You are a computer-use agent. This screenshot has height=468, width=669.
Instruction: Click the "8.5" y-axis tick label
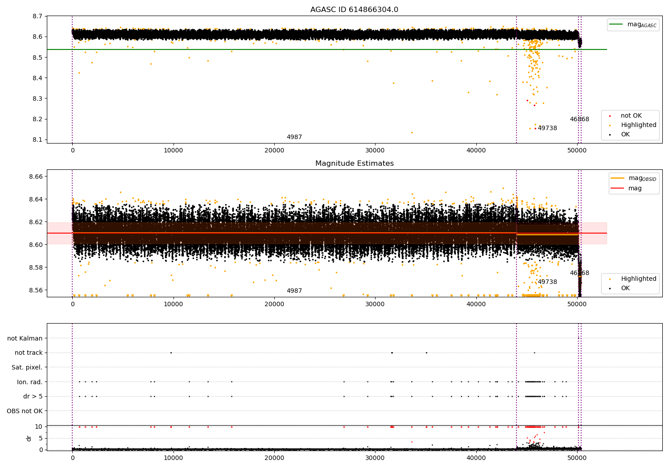[x=38, y=57]
